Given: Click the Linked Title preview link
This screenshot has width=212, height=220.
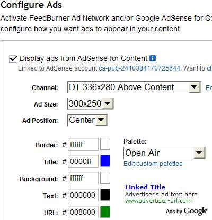Looking at the screenshot, I should pos(145,187).
